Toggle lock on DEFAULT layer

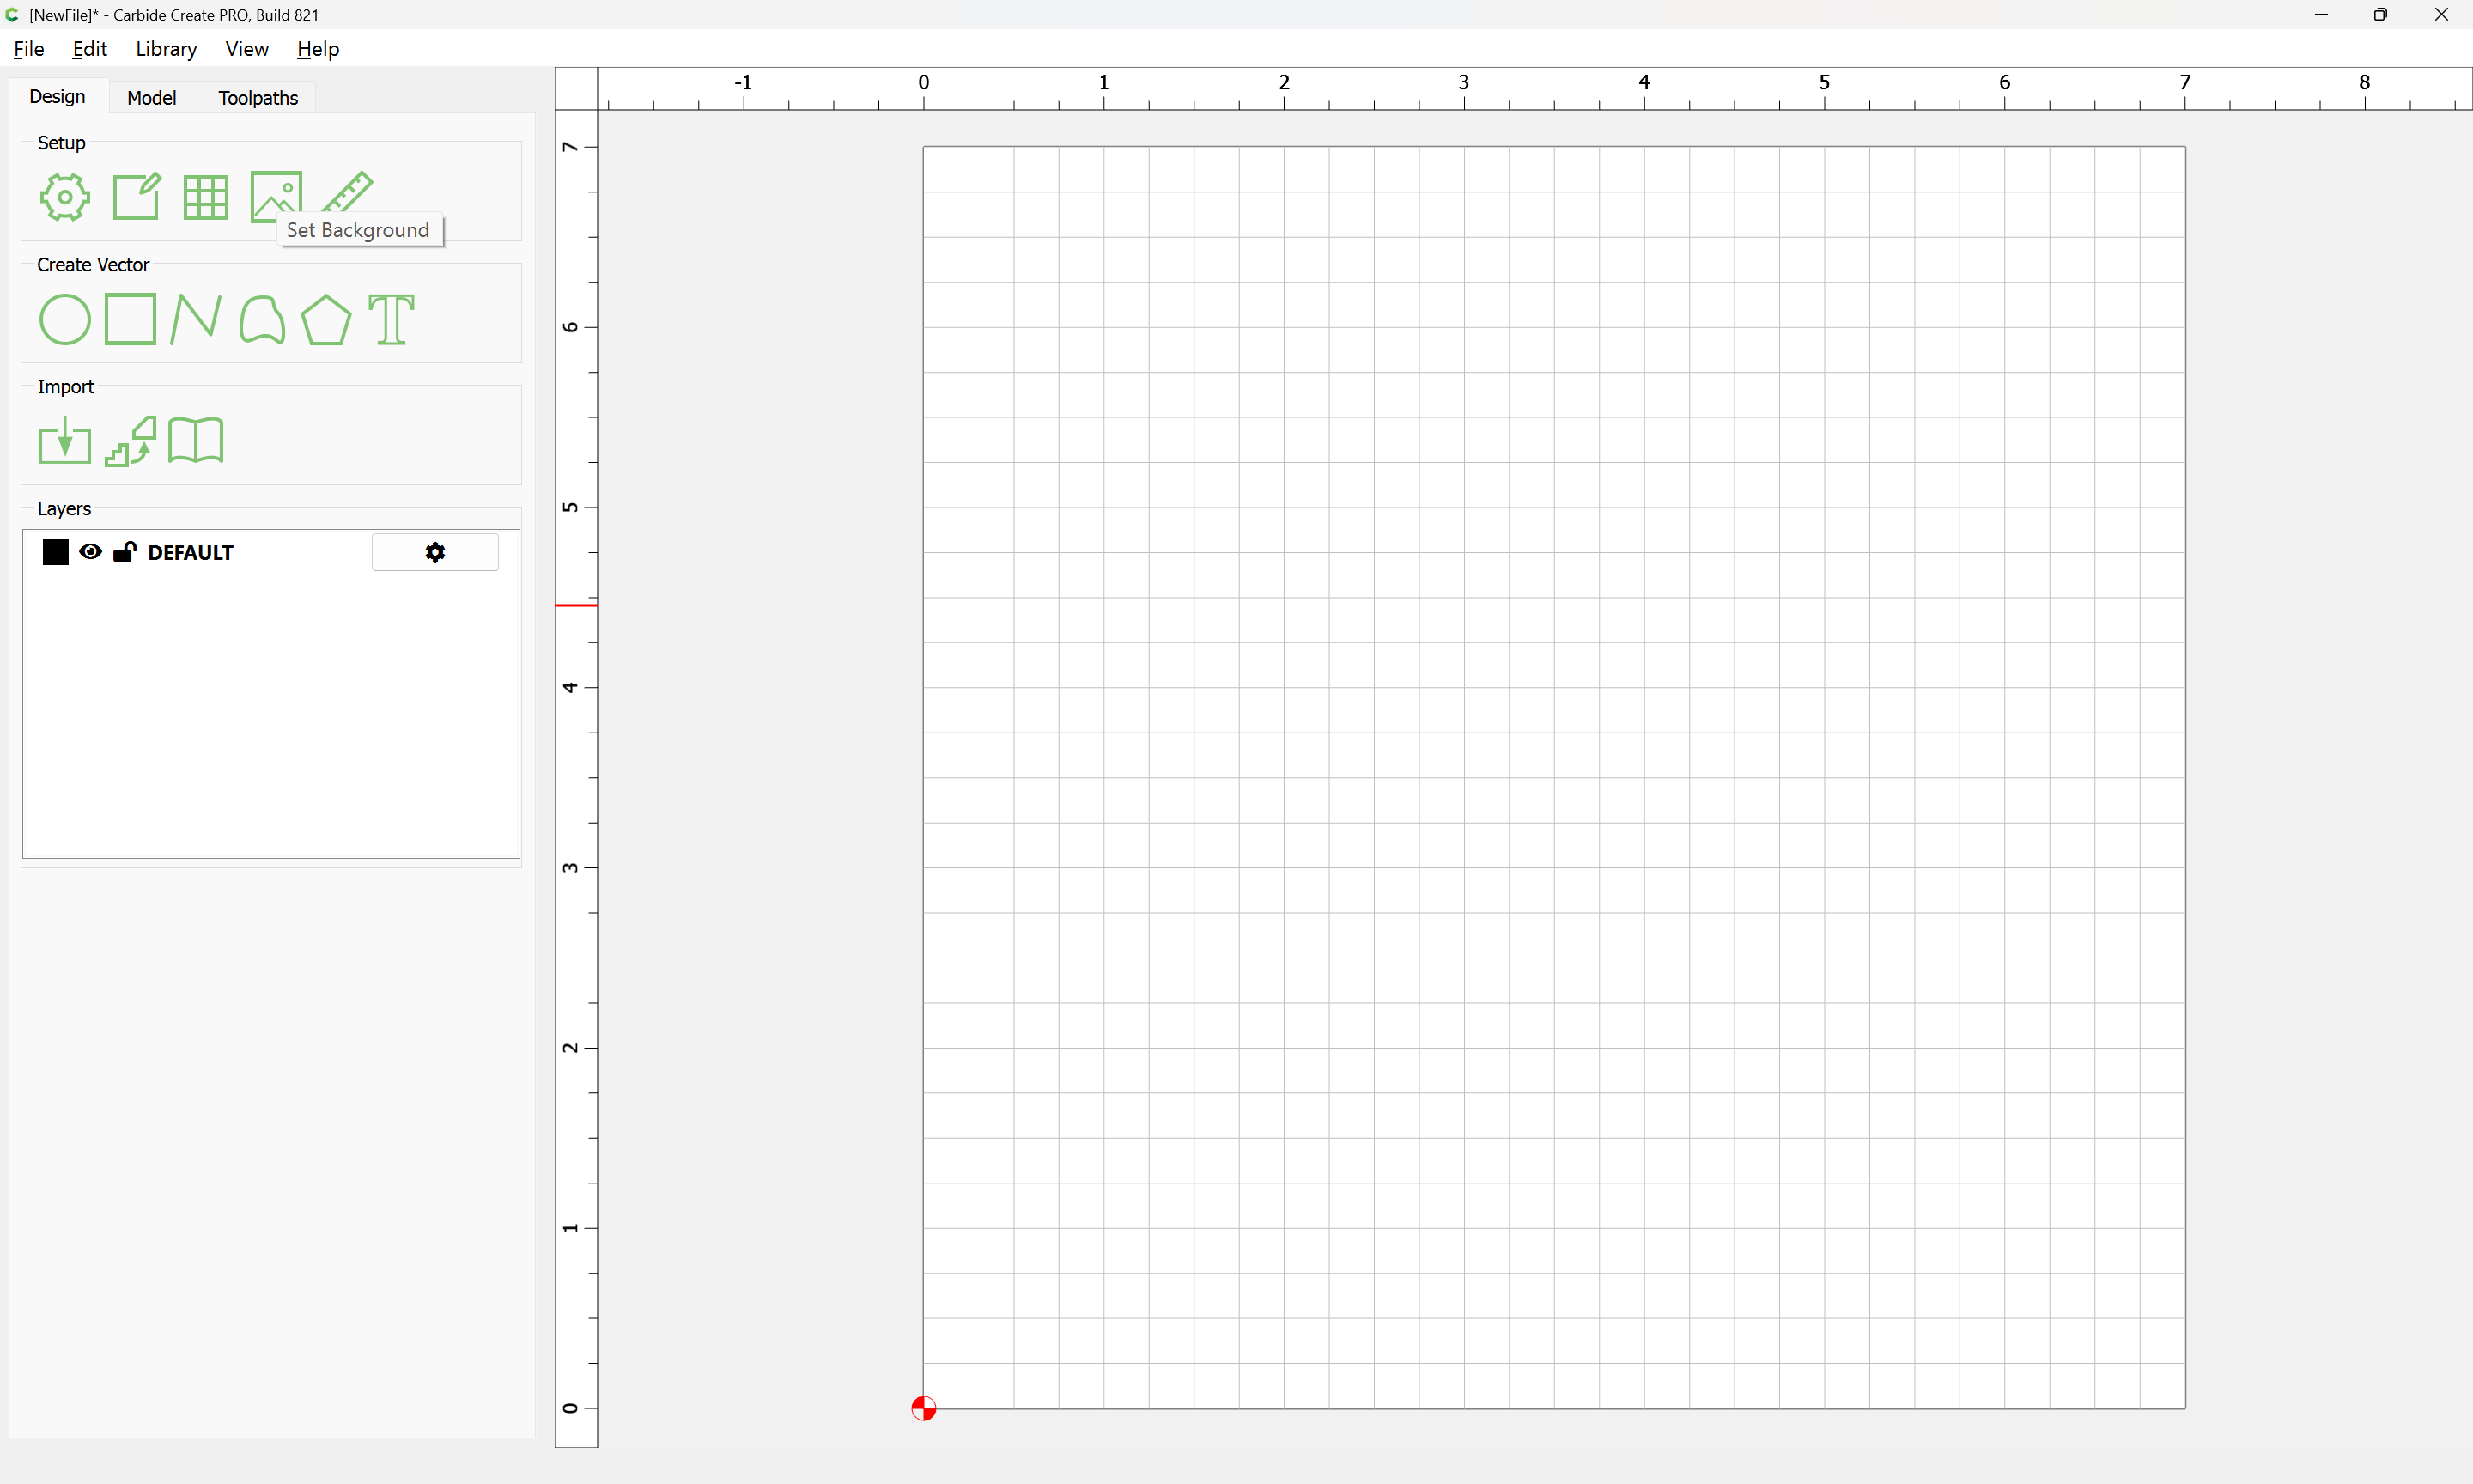(x=125, y=552)
